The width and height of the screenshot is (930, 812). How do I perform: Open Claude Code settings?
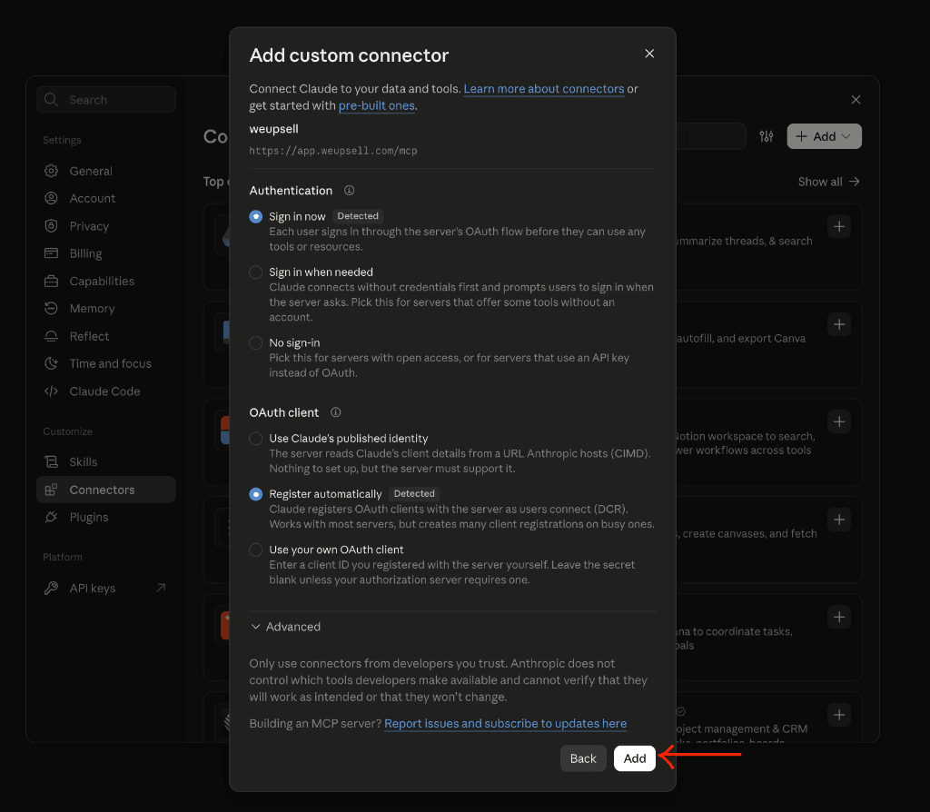click(105, 391)
